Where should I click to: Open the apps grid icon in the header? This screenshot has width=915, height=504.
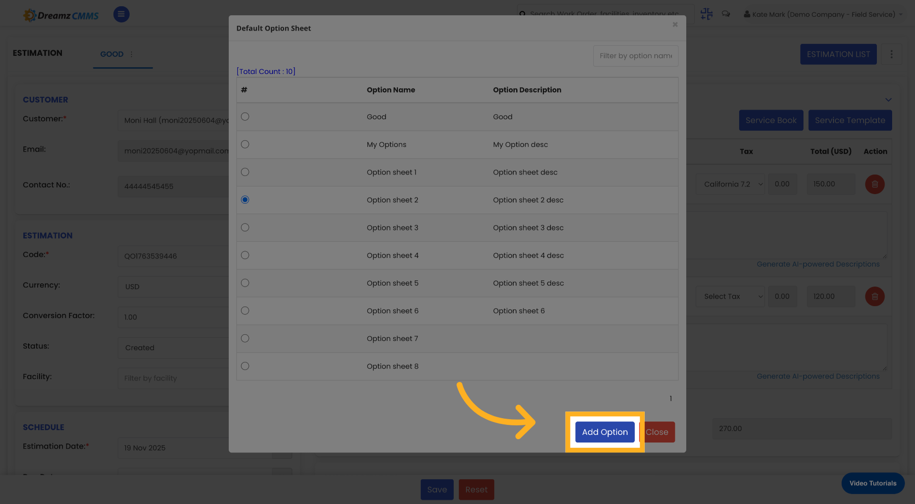[706, 14]
